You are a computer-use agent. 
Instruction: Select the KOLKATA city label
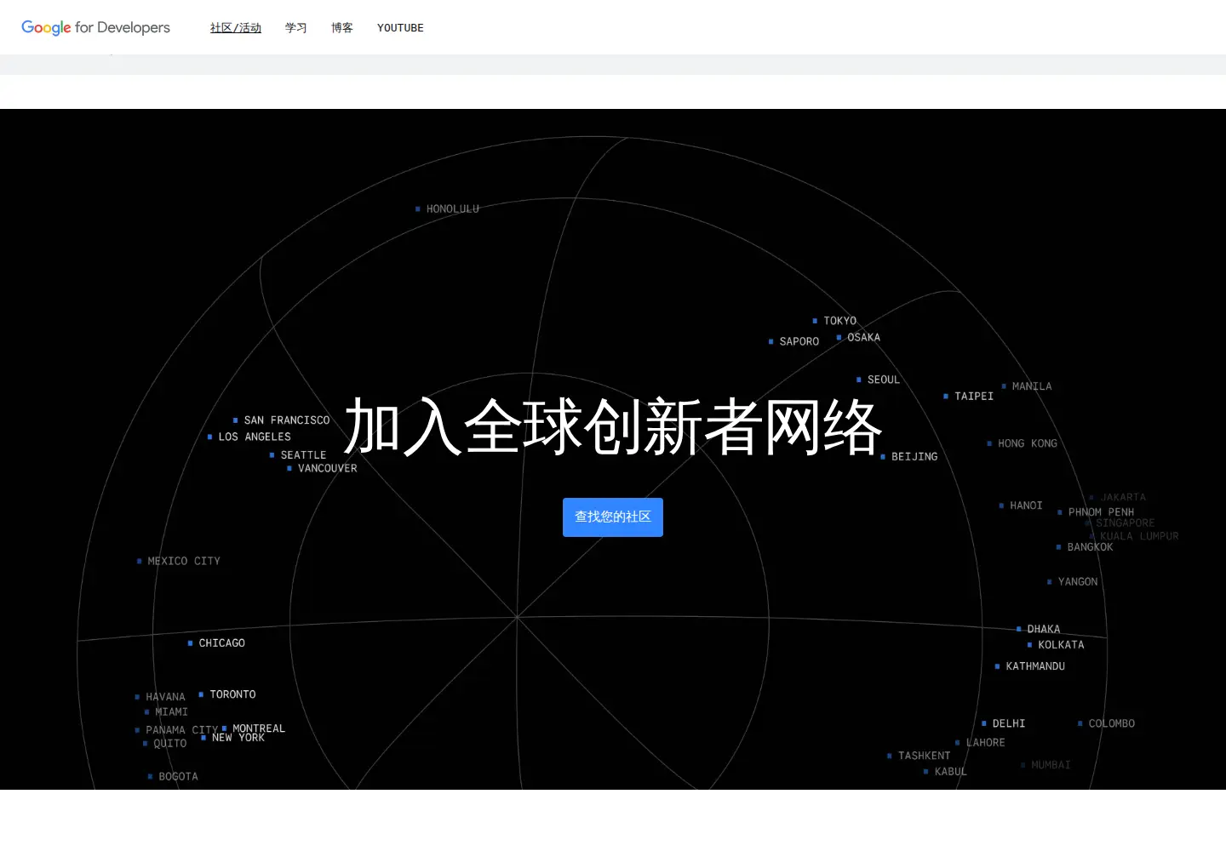1061,645
